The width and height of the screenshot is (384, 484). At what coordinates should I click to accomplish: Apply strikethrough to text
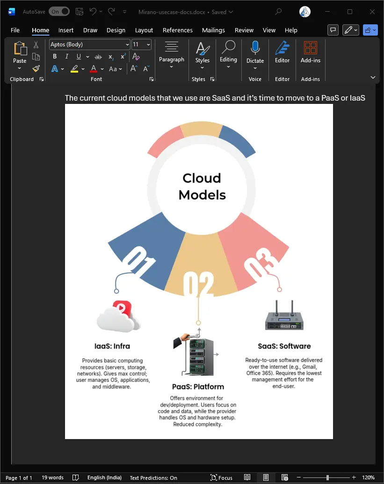pyautogui.click(x=98, y=57)
